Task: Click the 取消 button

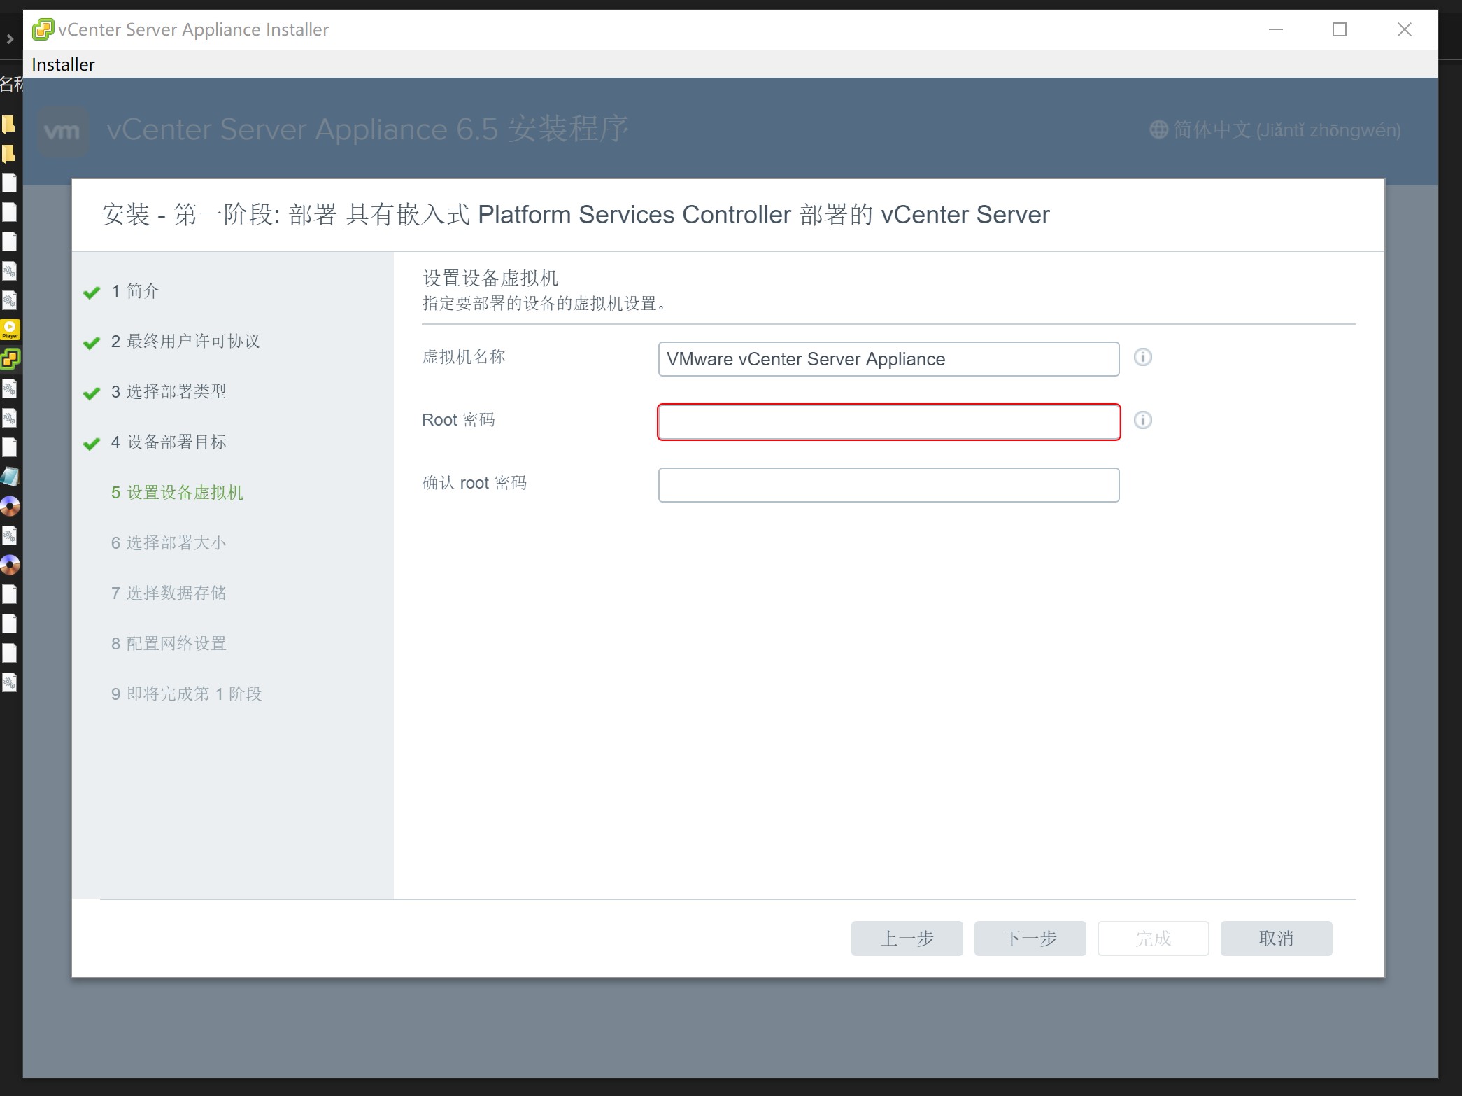Action: (1276, 939)
